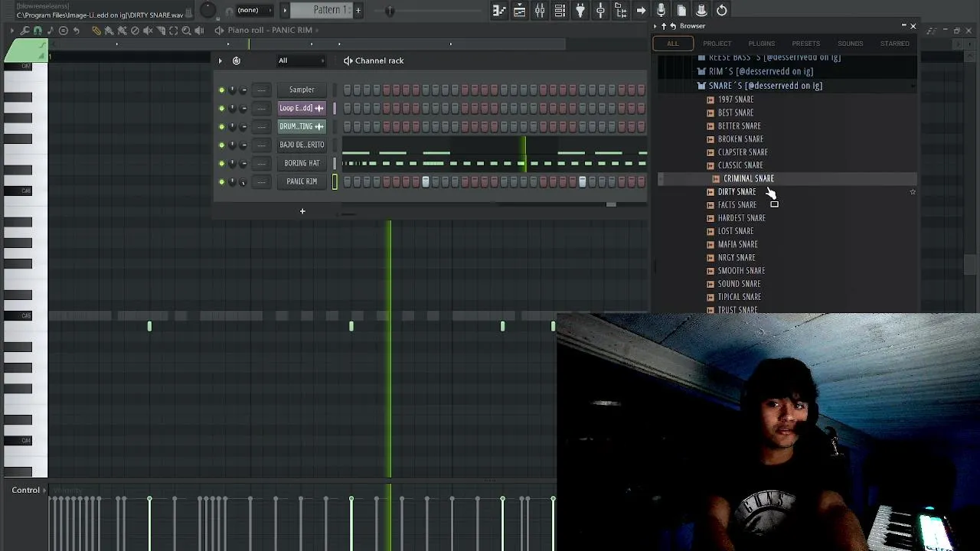Image resolution: width=980 pixels, height=551 pixels.
Task: Toggle PANIC RIM channel select indicator
Action: coord(335,181)
